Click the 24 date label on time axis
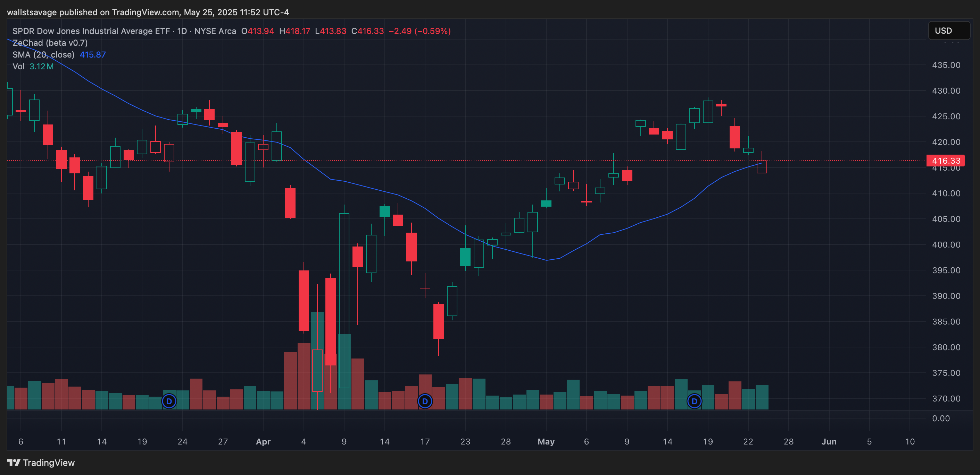Image resolution: width=980 pixels, height=475 pixels. click(183, 442)
